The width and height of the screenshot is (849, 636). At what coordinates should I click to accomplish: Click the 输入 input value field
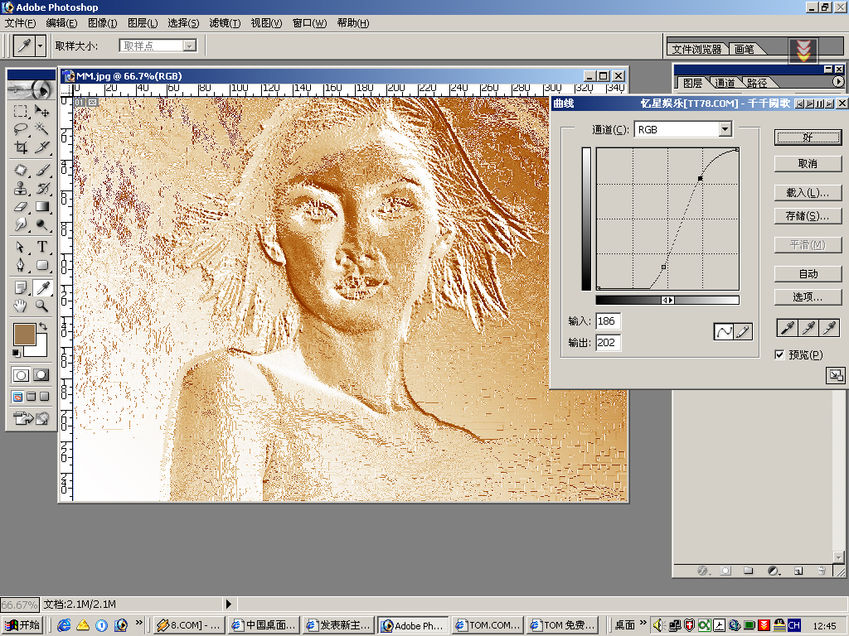(x=608, y=321)
